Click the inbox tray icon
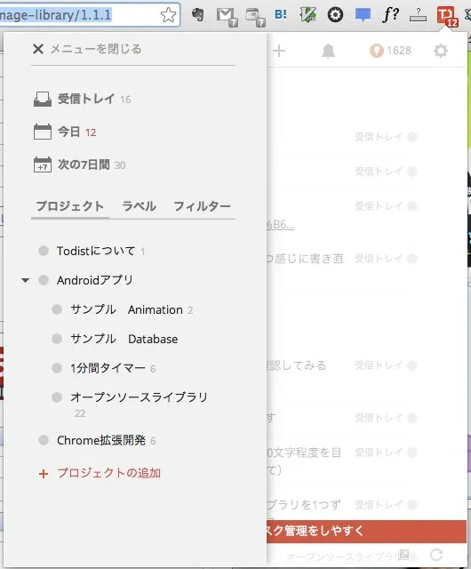 (x=43, y=99)
